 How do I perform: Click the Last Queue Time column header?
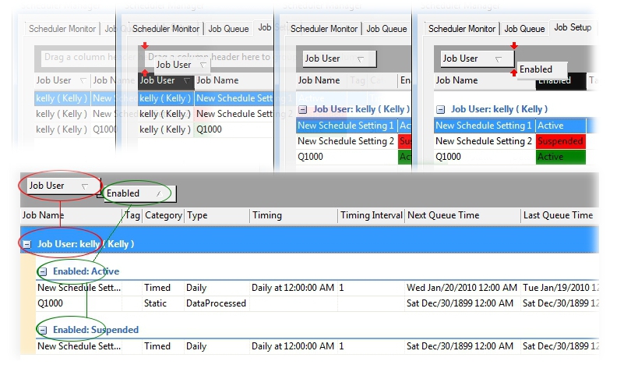[557, 215]
